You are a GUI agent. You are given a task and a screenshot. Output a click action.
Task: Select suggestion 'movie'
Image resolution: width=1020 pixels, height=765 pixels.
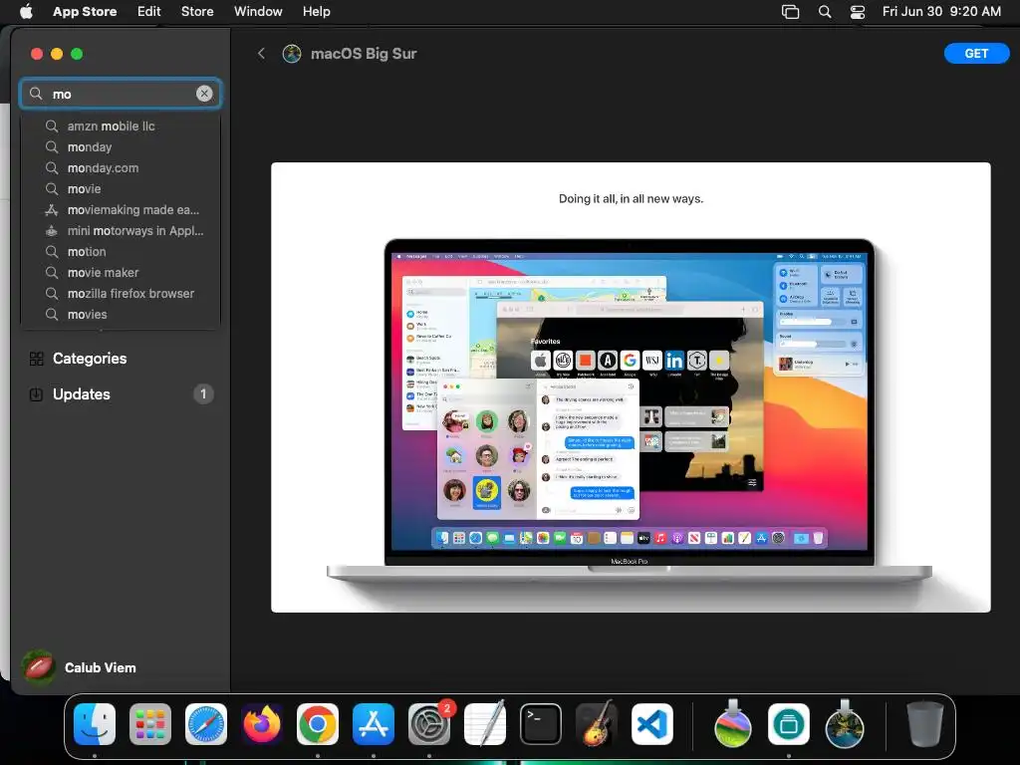click(x=121, y=188)
